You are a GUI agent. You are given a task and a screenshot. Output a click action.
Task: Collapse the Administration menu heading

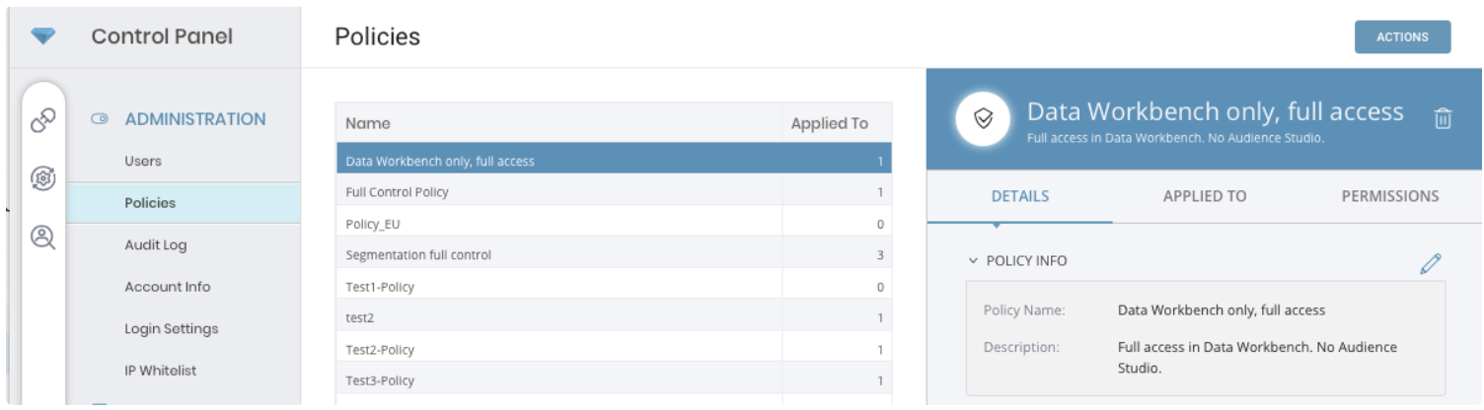point(194,119)
